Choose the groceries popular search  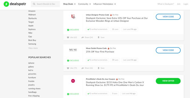tap(32, 74)
